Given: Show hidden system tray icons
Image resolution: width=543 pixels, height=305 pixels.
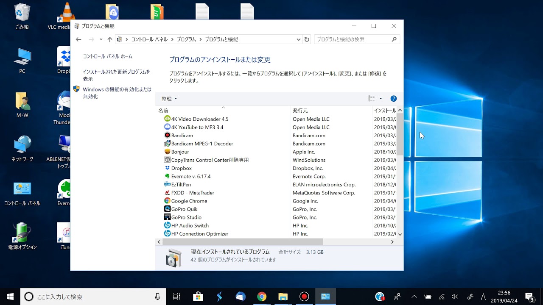Looking at the screenshot, I should pyautogui.click(x=414, y=297).
